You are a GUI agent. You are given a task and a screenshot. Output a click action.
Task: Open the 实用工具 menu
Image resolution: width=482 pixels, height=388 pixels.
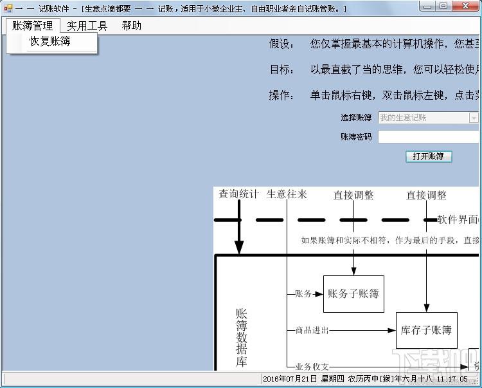click(87, 26)
